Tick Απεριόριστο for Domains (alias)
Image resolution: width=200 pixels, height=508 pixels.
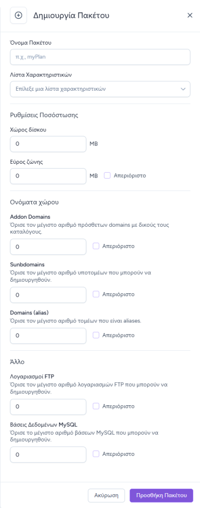pos(96,335)
